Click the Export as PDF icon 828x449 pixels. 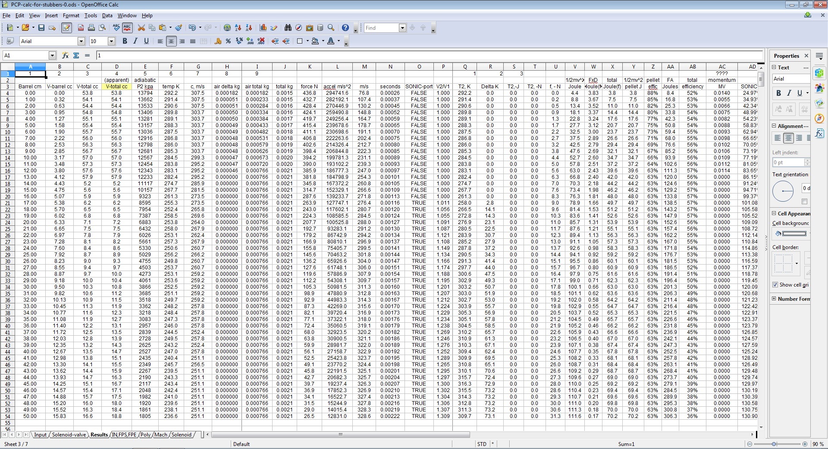[x=81, y=28]
